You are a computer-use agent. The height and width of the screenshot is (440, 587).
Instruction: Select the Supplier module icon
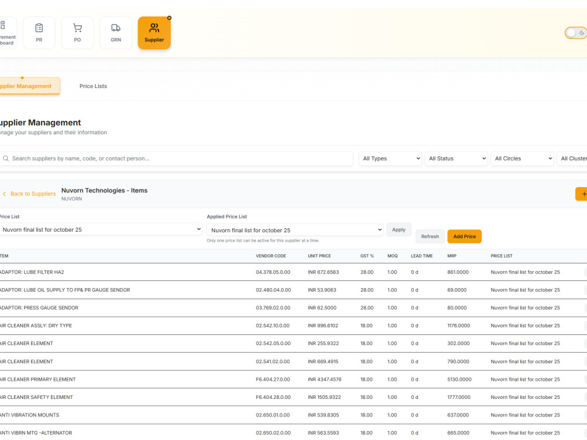tap(154, 32)
